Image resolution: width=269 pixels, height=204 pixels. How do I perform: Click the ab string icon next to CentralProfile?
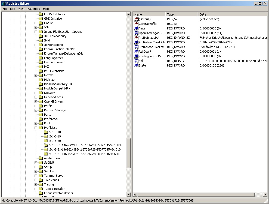(x=136, y=24)
